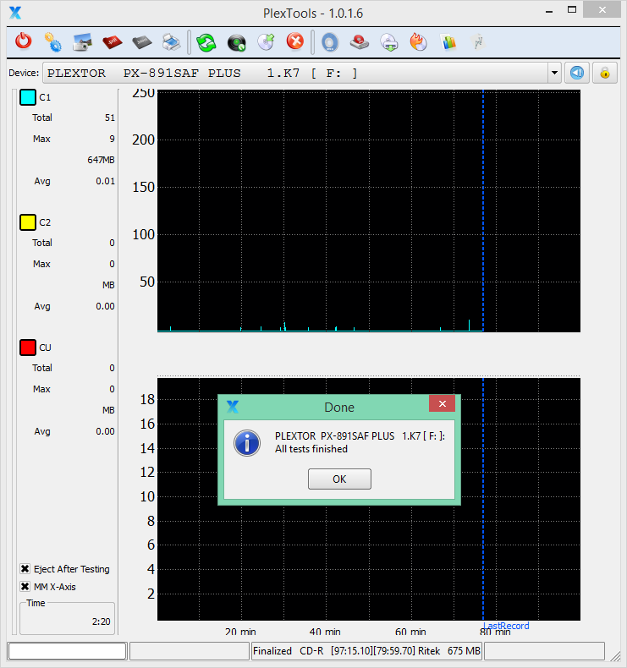Click the flaming disc burn icon
627x668 pixels.
[x=419, y=42]
